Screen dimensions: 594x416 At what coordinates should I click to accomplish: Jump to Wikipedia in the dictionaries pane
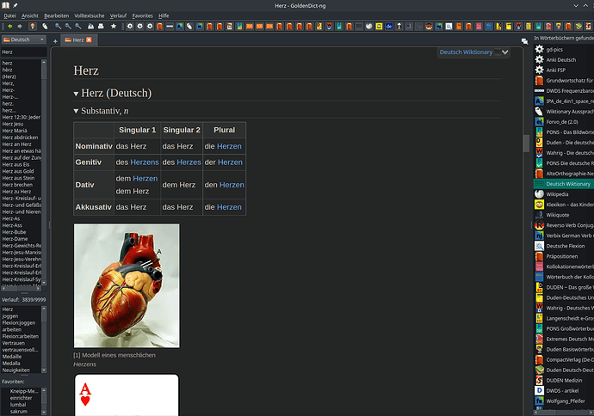564,194
